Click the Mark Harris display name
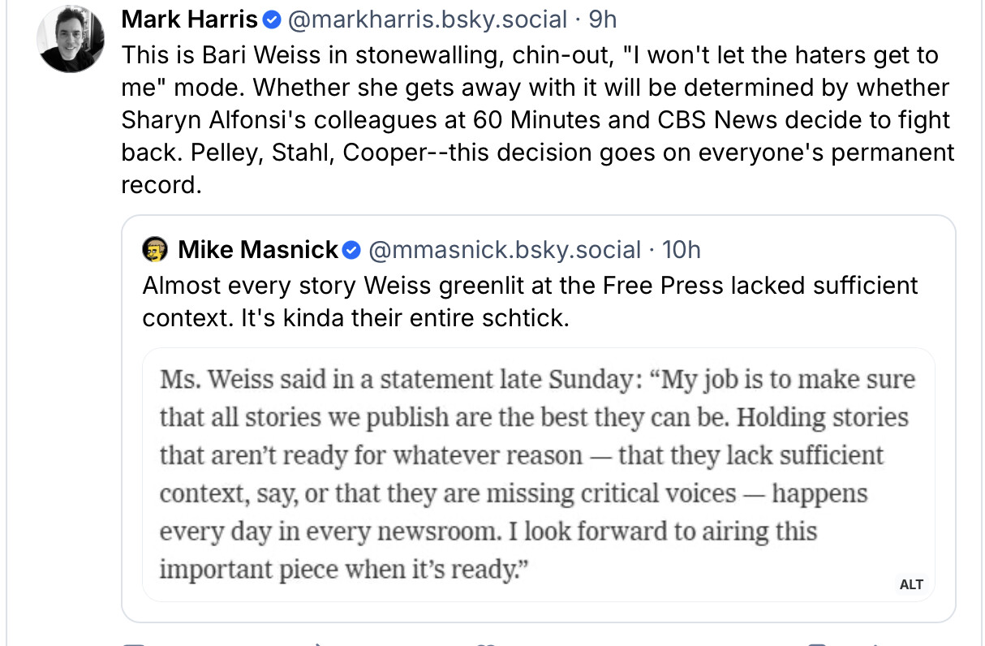 189,19
